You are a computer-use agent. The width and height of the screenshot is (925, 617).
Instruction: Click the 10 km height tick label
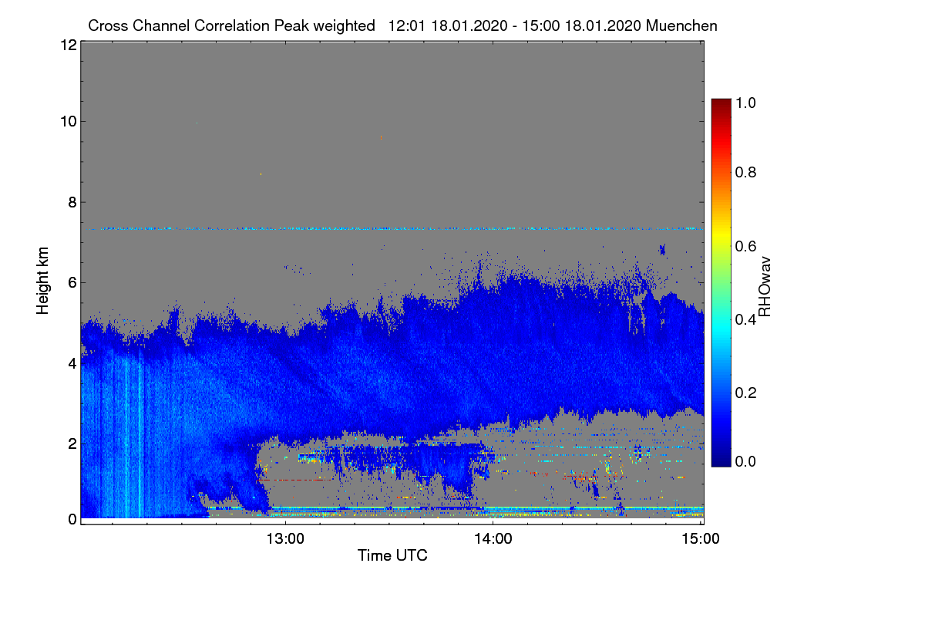(68, 121)
